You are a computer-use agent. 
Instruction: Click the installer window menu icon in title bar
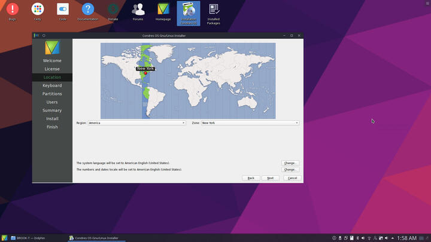pos(37,35)
